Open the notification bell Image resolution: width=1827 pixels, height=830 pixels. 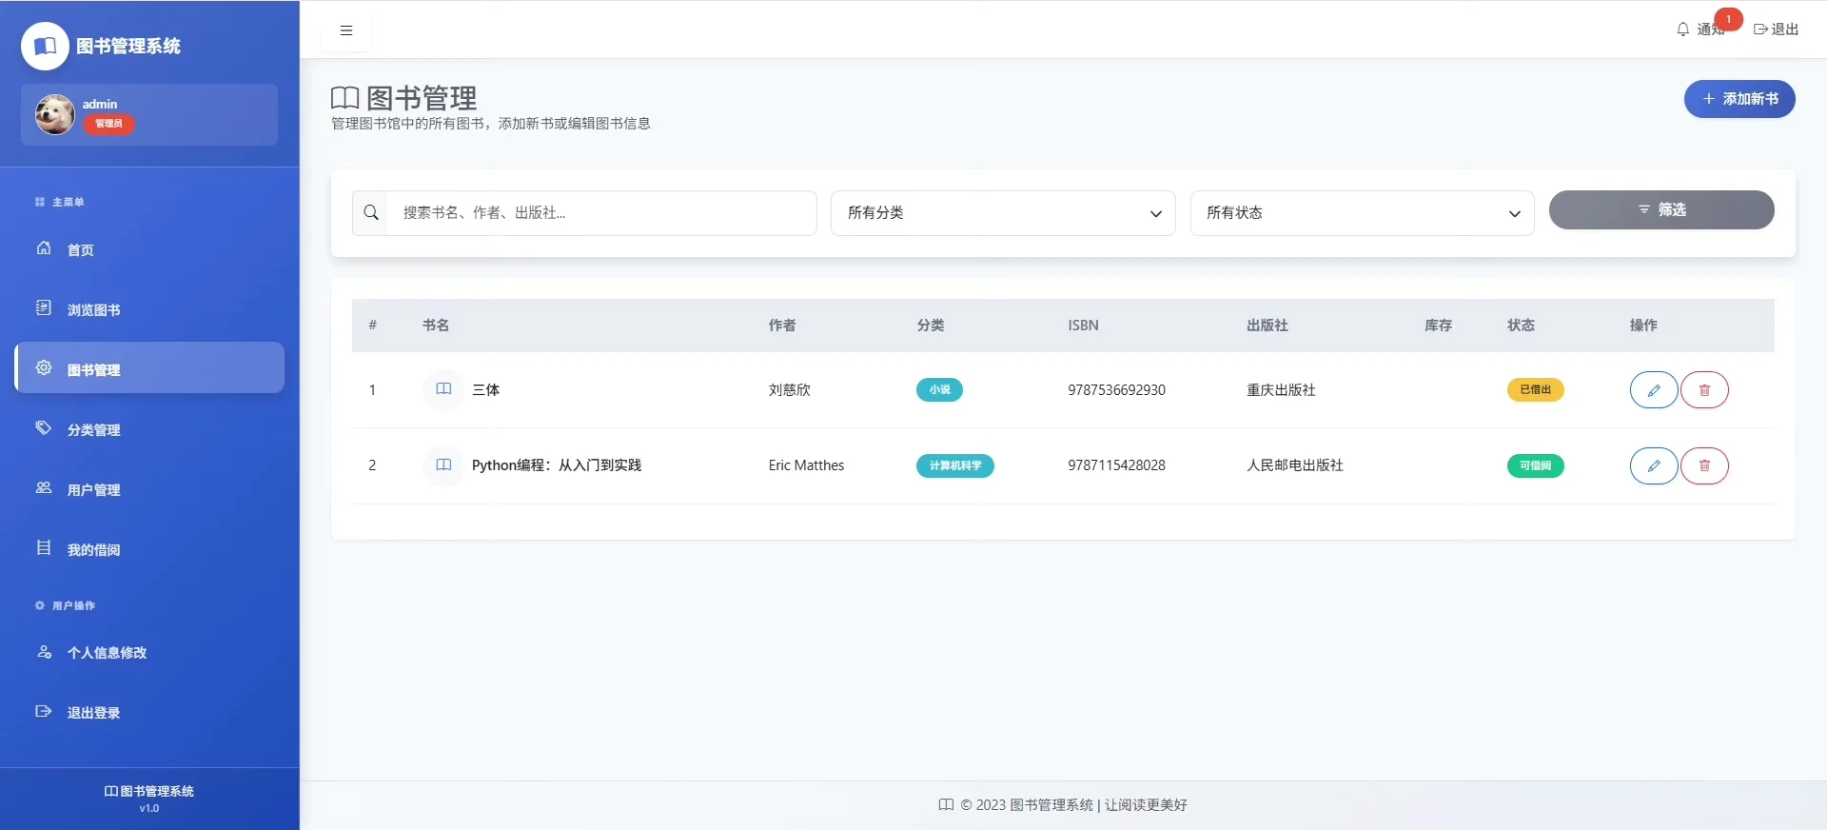click(x=1682, y=30)
